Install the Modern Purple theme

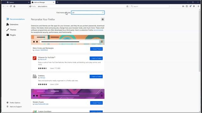(x=96, y=103)
